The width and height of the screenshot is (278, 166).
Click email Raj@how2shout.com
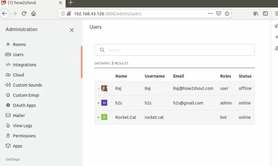coord(193,88)
